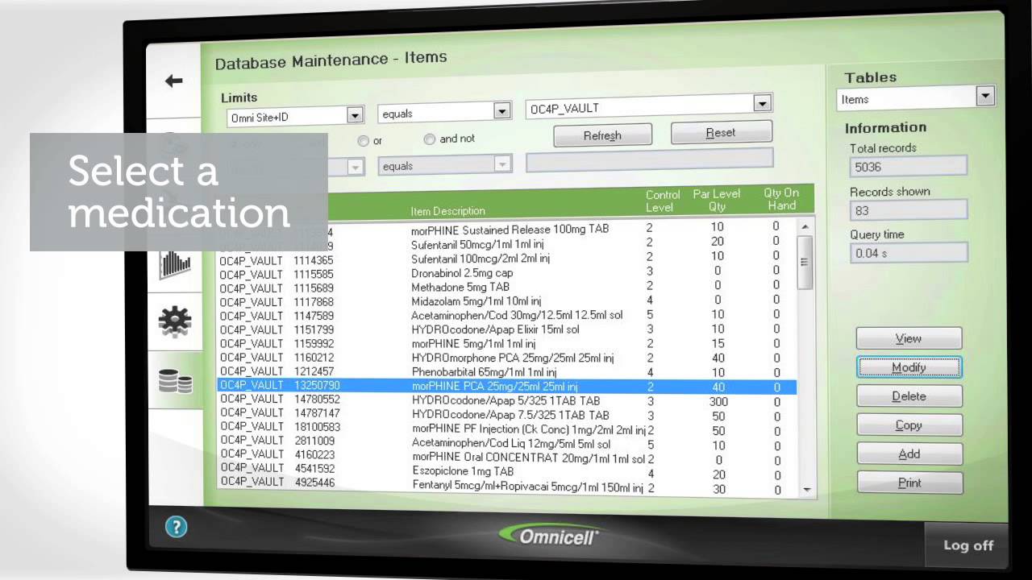The height and width of the screenshot is (580, 1032).
Task: Expand the Omni Site+ID dropdown
Action: (356, 116)
